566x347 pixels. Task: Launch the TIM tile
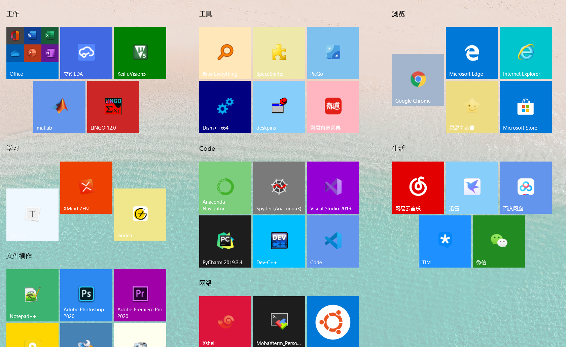(x=445, y=241)
